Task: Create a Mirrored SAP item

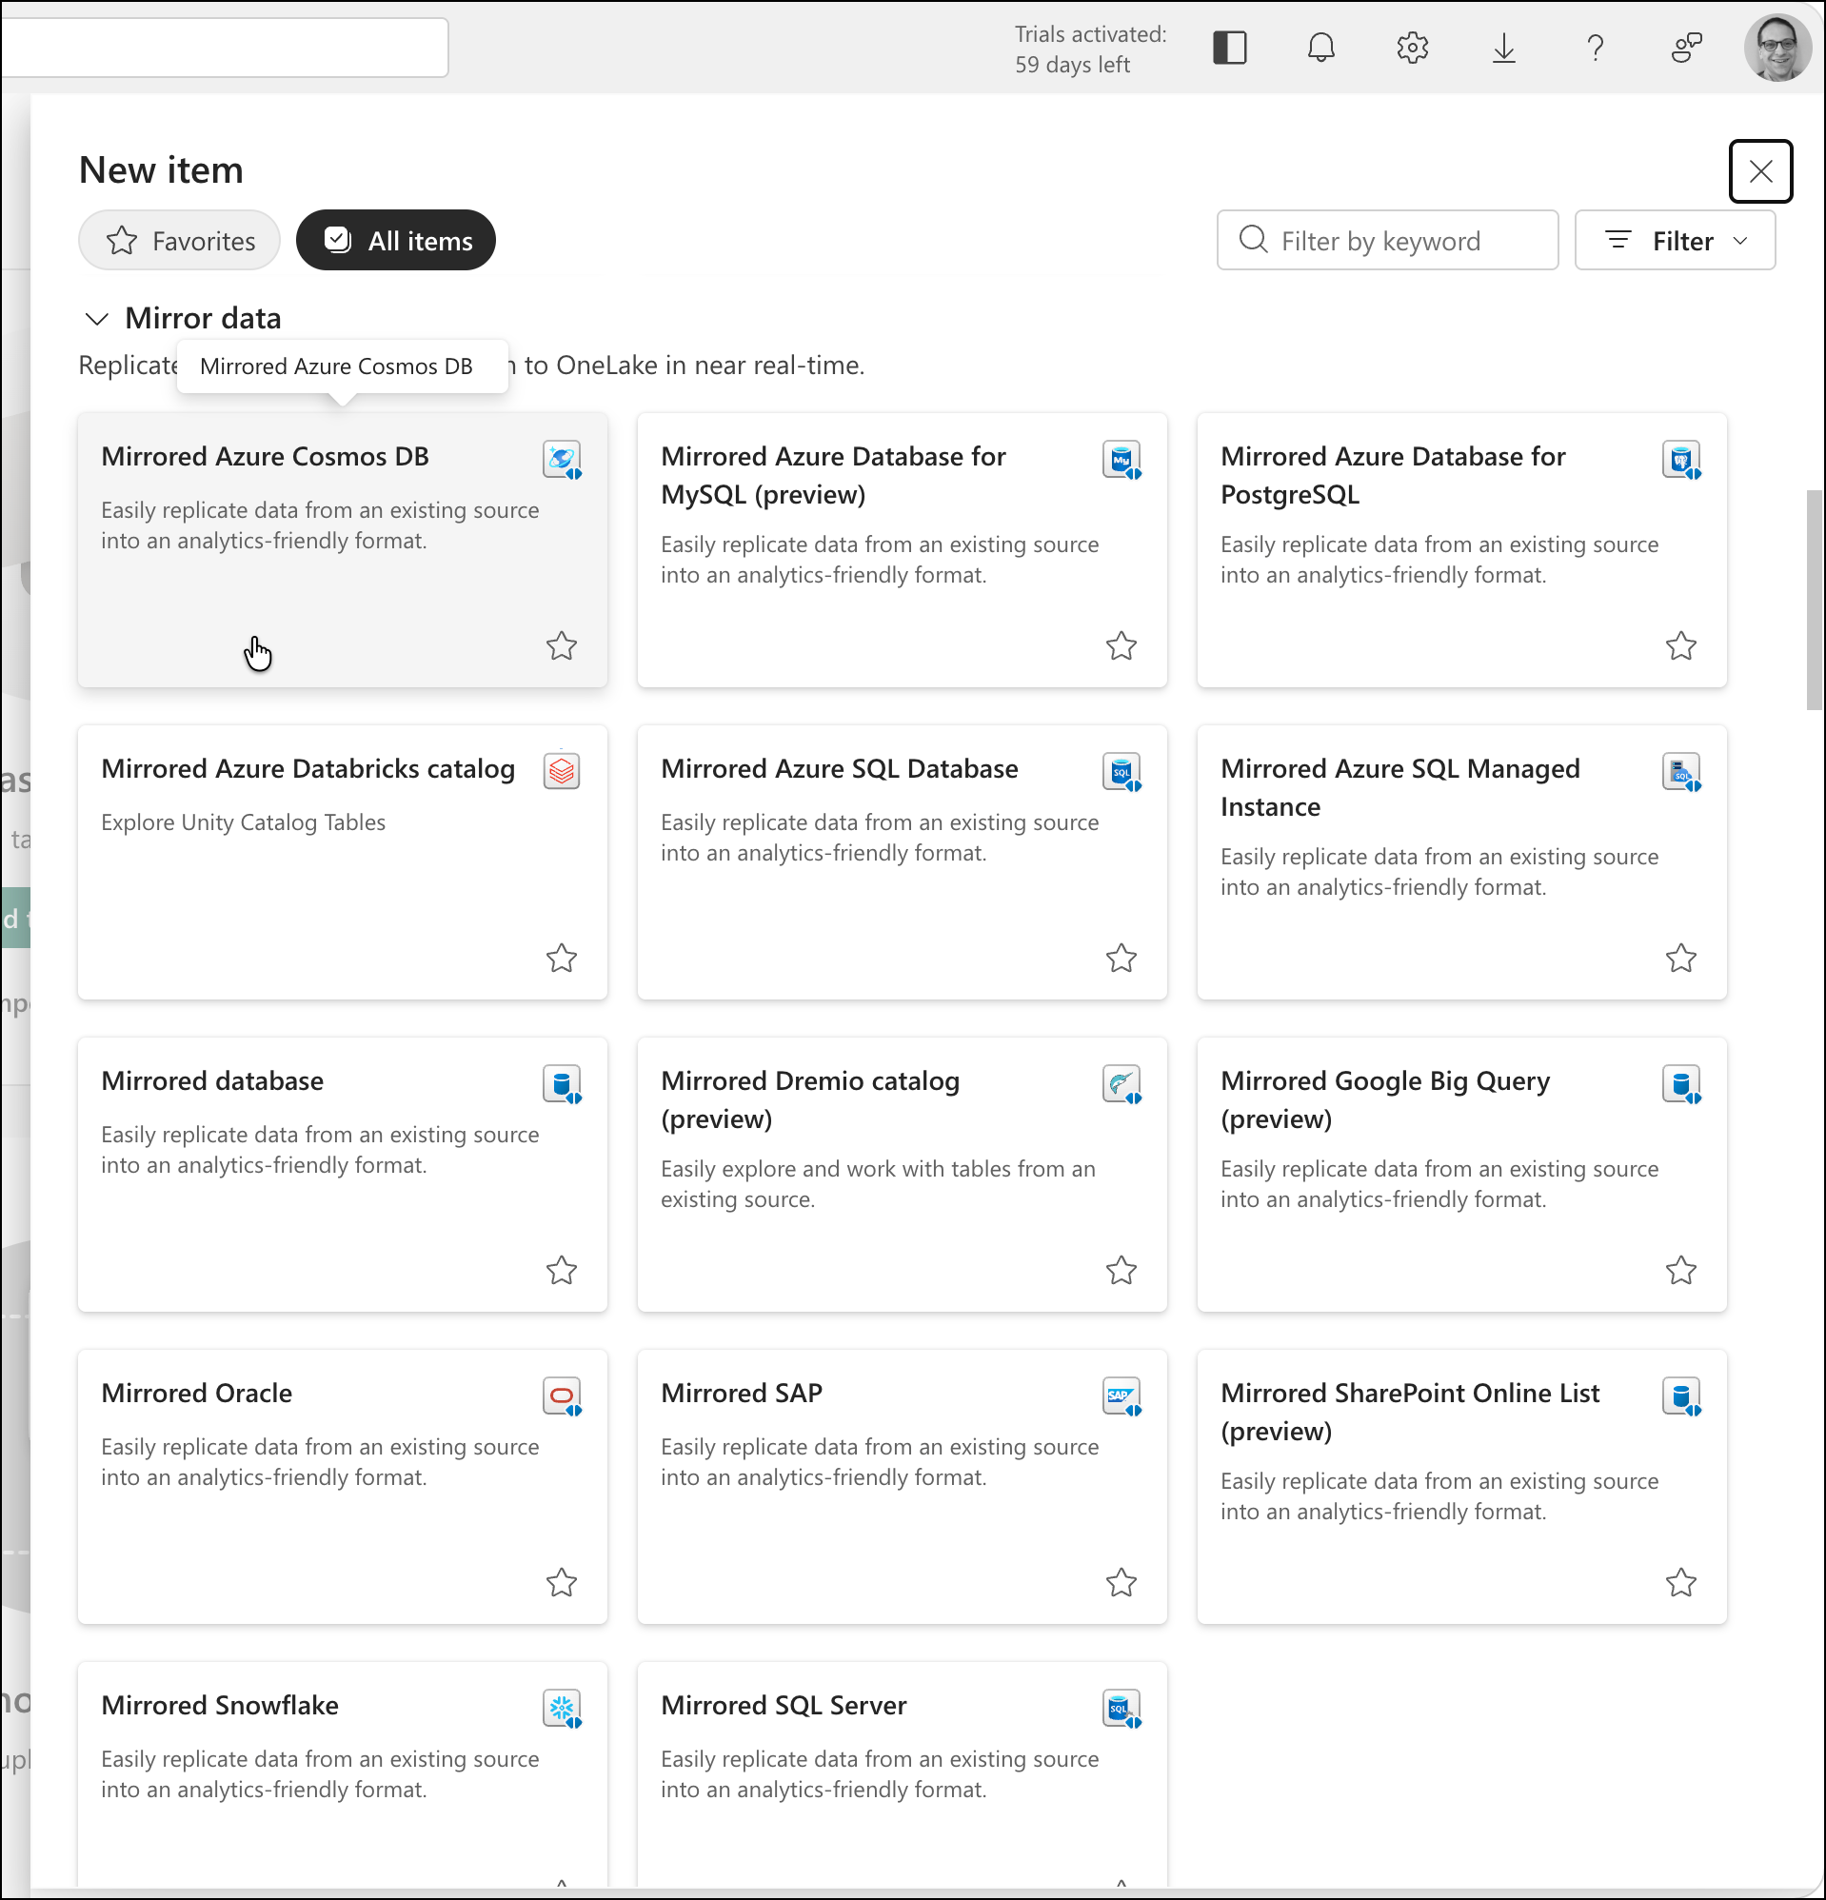Action: coord(902,1487)
